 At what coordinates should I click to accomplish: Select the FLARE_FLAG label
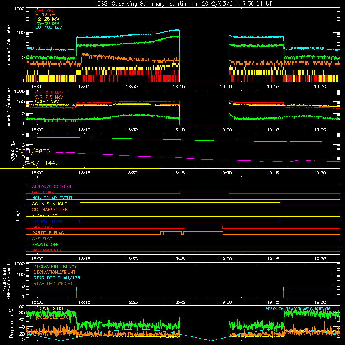45,215
